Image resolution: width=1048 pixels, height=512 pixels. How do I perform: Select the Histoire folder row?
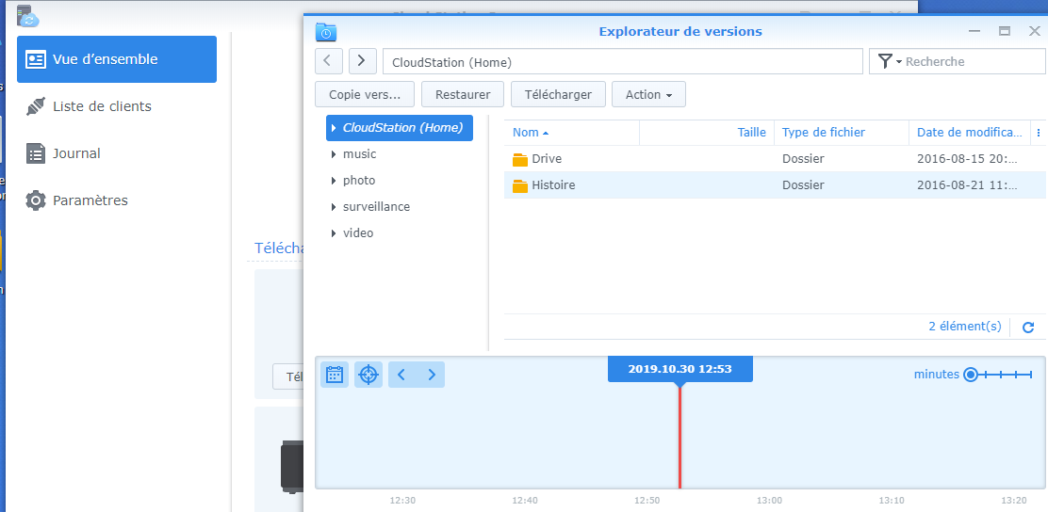pyautogui.click(x=774, y=184)
